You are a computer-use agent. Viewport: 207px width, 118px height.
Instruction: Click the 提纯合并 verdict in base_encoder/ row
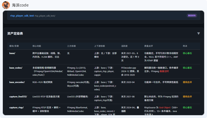[x=187, y=82]
